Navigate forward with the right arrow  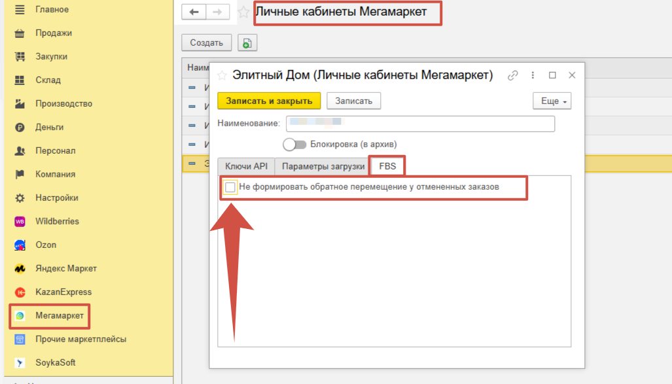(217, 12)
